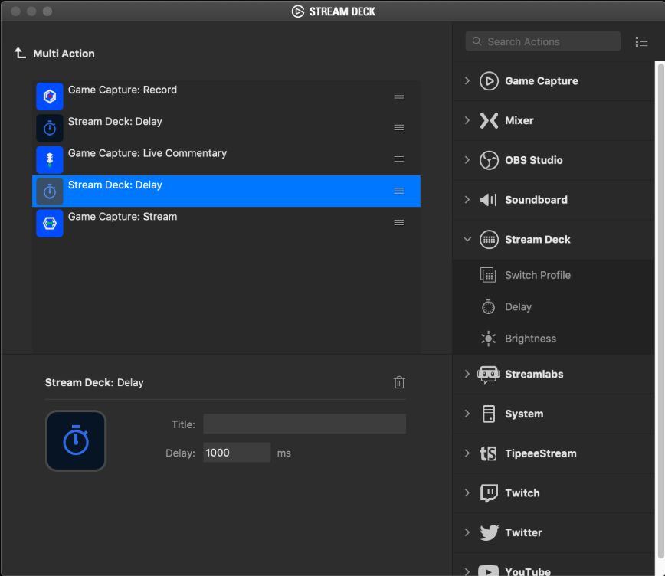Image resolution: width=665 pixels, height=576 pixels.
Task: Click the OBS Studio category label
Action: coord(533,160)
